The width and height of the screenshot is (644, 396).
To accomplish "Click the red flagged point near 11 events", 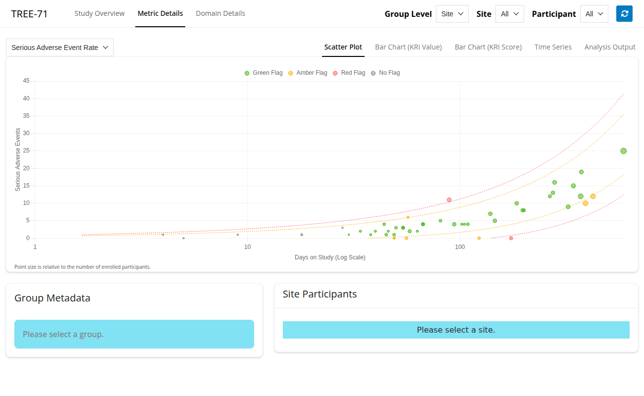I will pos(449,200).
